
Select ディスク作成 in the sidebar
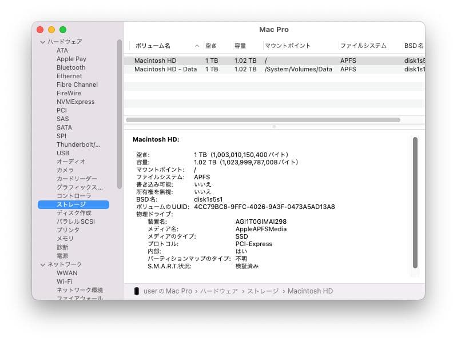pyautogui.click(x=74, y=213)
